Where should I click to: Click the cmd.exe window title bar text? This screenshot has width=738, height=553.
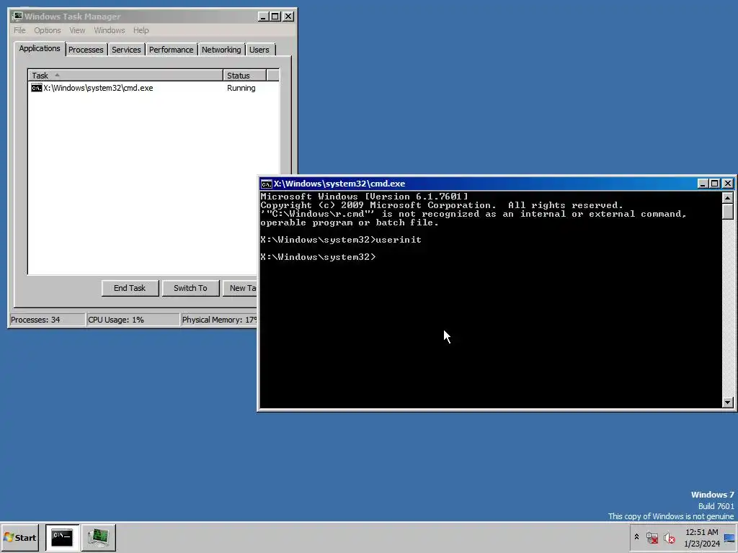pos(339,184)
